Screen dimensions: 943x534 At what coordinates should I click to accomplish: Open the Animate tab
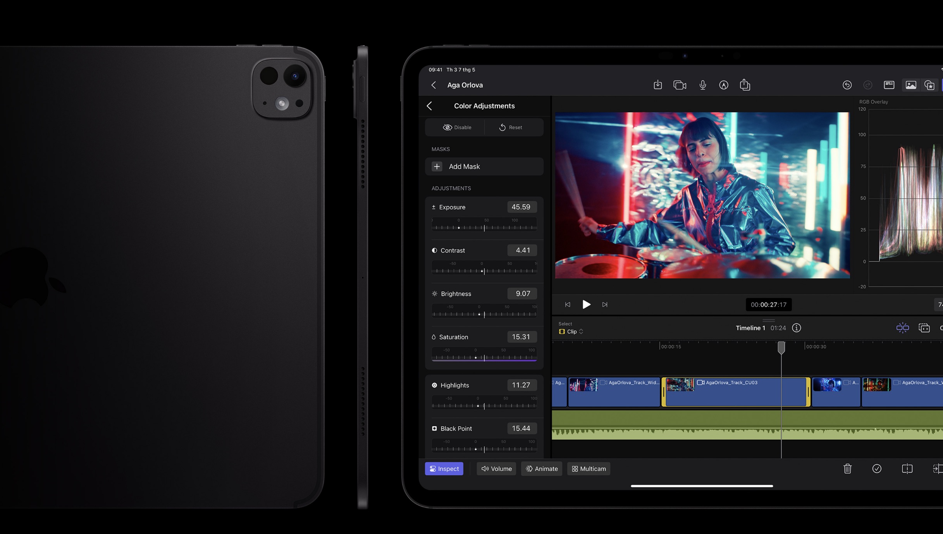click(542, 469)
